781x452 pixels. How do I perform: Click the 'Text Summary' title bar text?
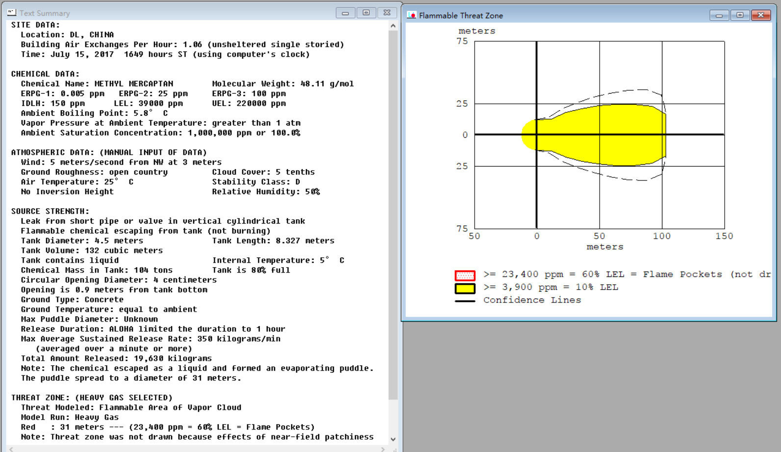pos(45,13)
